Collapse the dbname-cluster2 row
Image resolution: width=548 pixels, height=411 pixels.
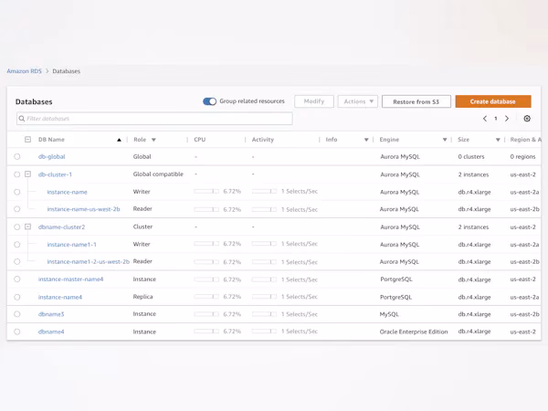(28, 227)
